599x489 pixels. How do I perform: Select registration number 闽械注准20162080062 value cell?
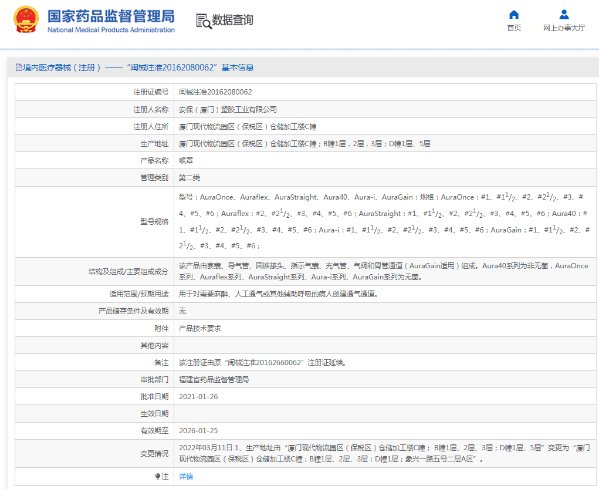click(x=215, y=92)
